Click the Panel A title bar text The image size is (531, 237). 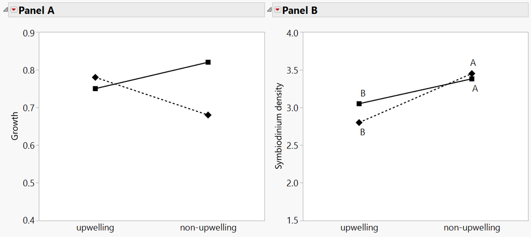point(36,10)
